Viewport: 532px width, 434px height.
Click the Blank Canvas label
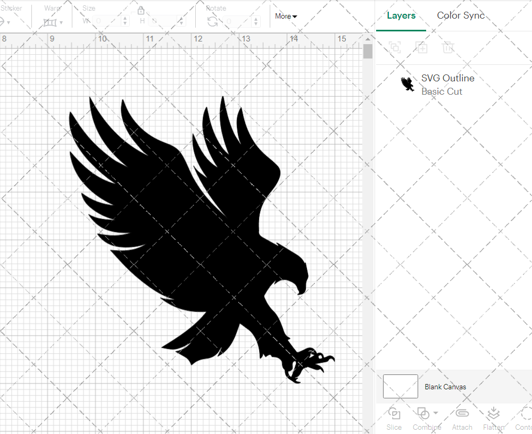(x=445, y=387)
